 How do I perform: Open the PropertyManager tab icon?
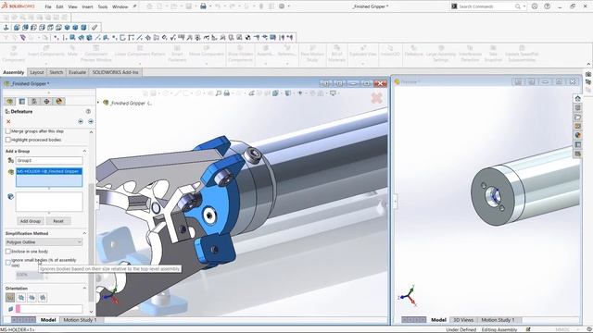22,101
